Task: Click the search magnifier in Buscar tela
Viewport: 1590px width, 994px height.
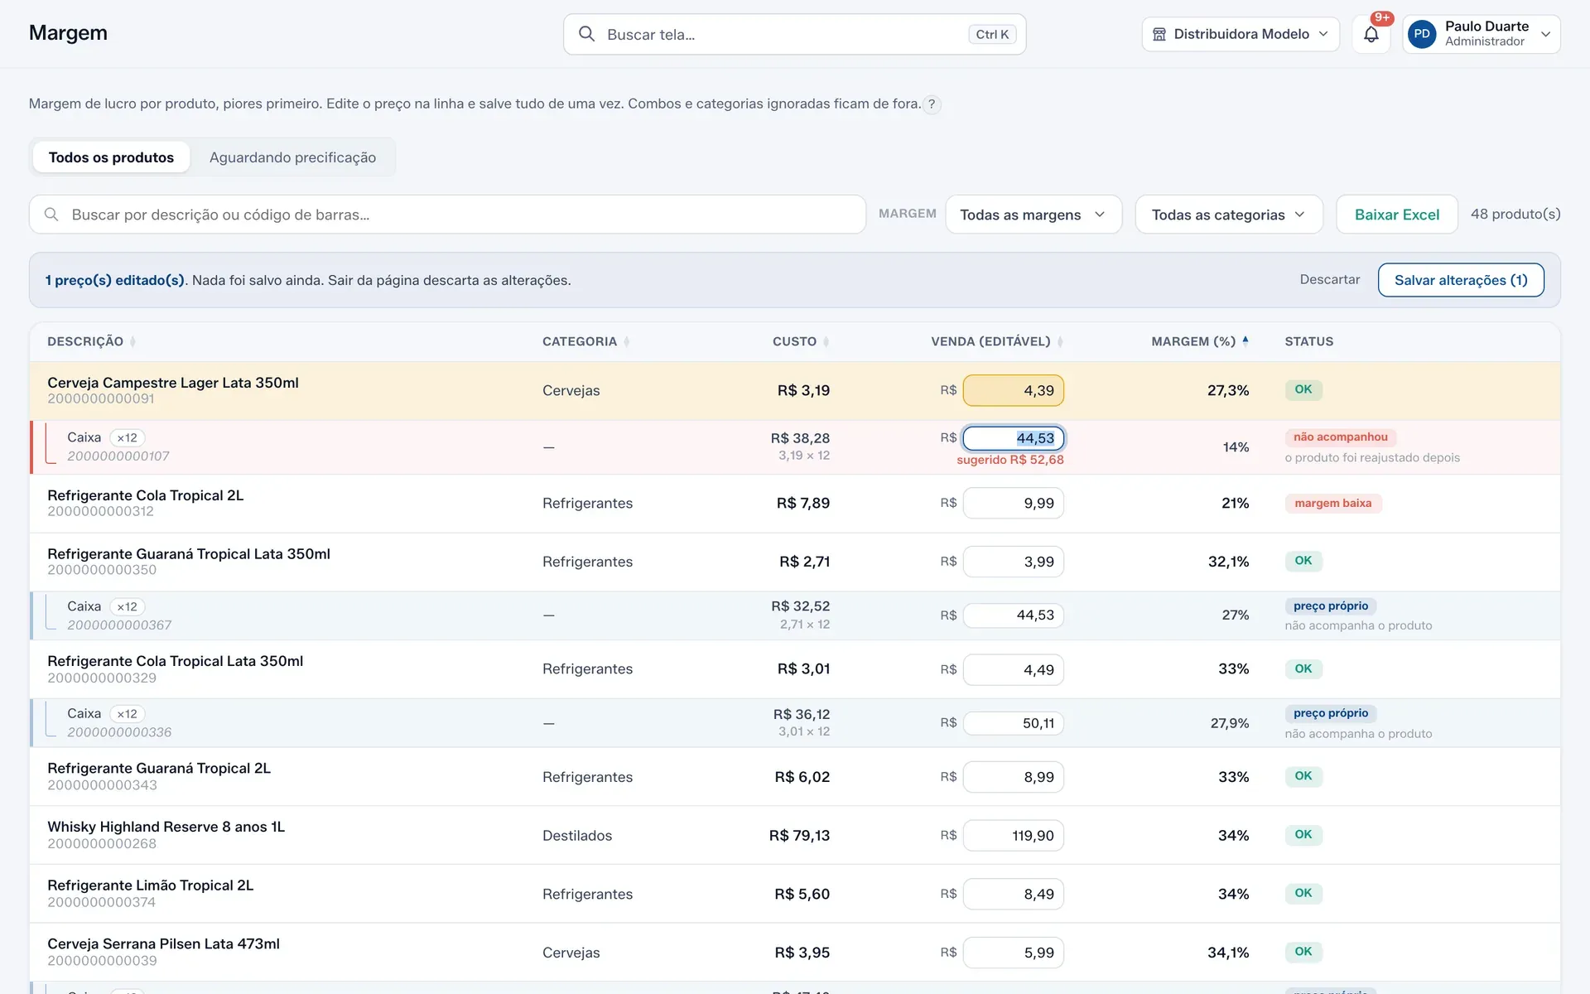Action: click(586, 34)
